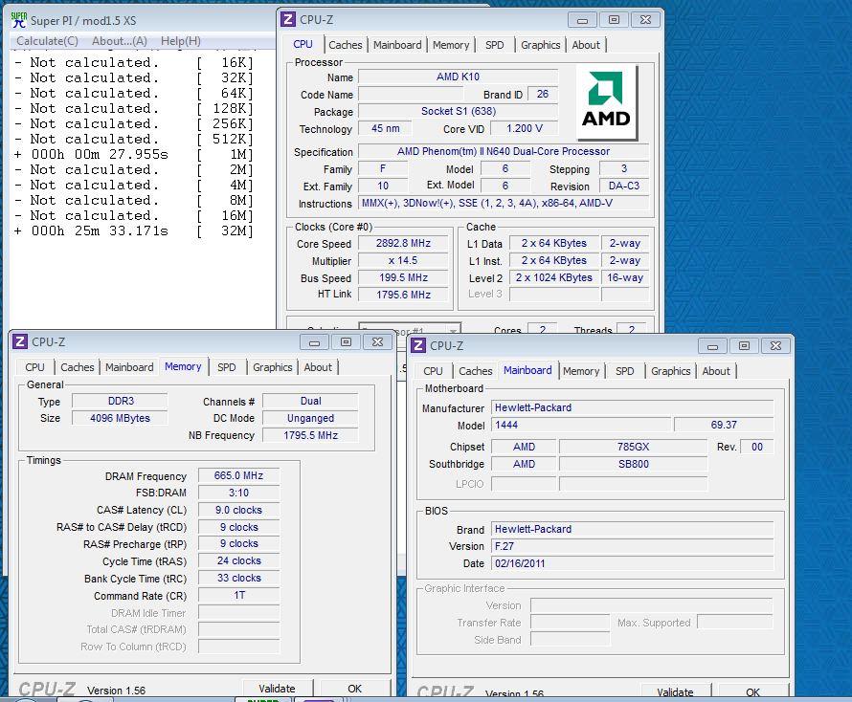Switch to Caches tab in top CPU-Z window

[346, 45]
